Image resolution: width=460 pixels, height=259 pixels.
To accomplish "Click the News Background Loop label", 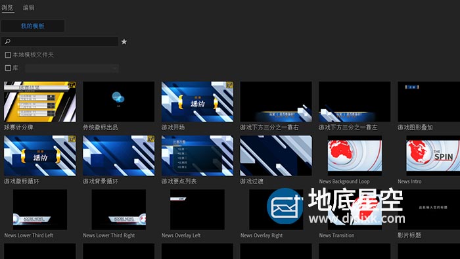I will click(x=344, y=181).
